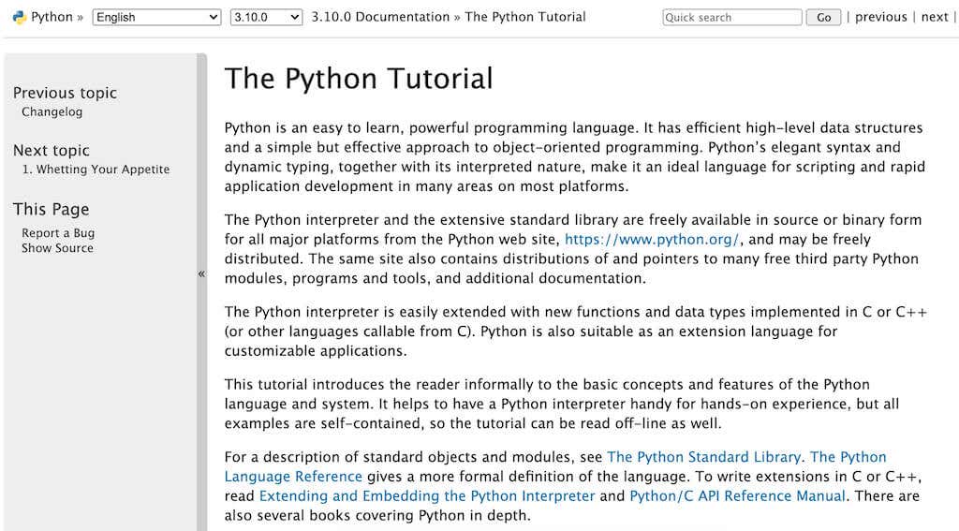This screenshot has height=531, width=959.
Task: Open the English language dropdown
Action: [x=156, y=17]
